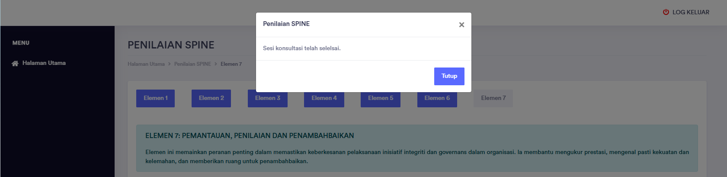Click the home icon in the sidebar
The height and width of the screenshot is (177, 727).
[15, 63]
